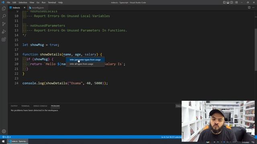Click the taskbar clock date

point(245,142)
